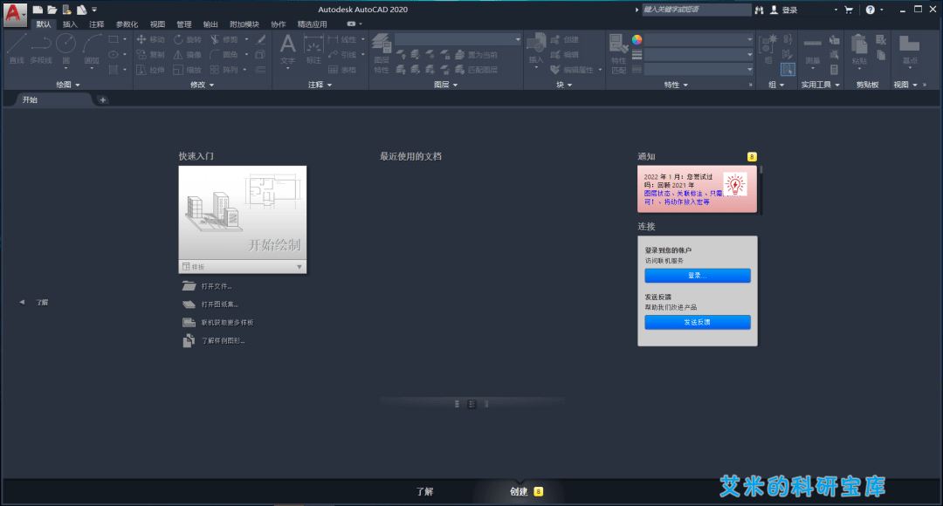The height and width of the screenshot is (506, 943).
Task: Click the 表格 (Table) tool
Action: pyautogui.click(x=342, y=70)
